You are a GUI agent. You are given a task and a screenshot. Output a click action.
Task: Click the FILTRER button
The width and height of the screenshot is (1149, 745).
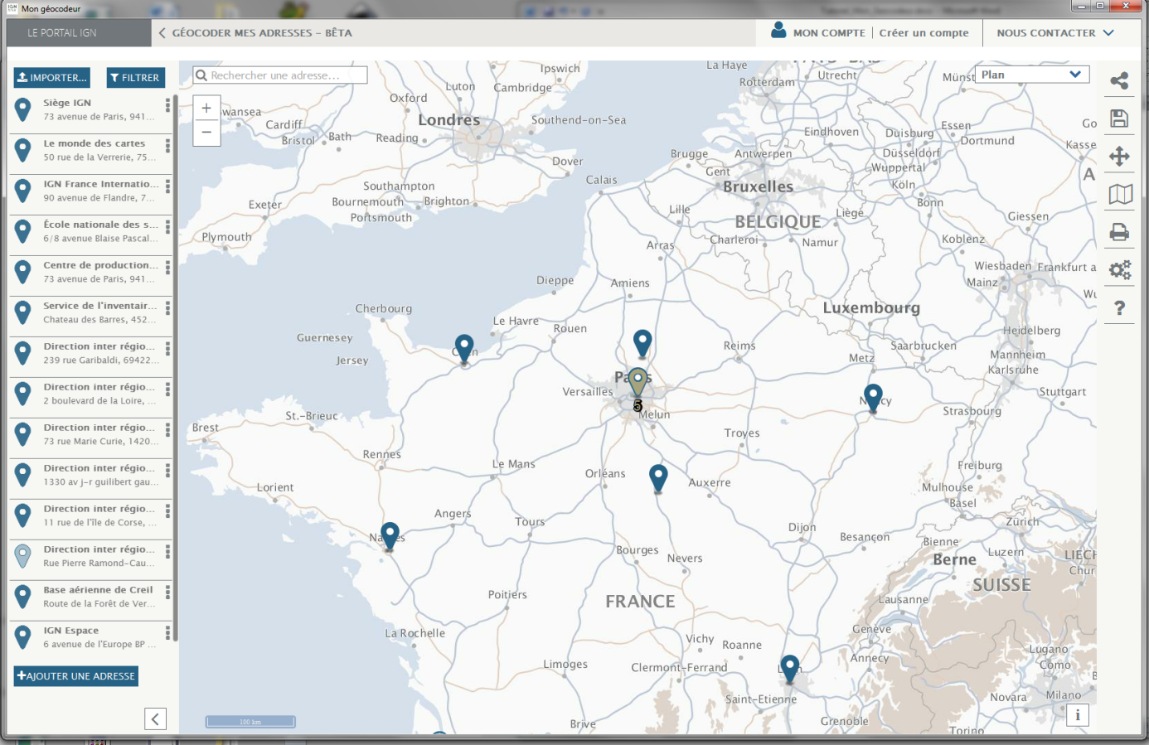coord(135,77)
